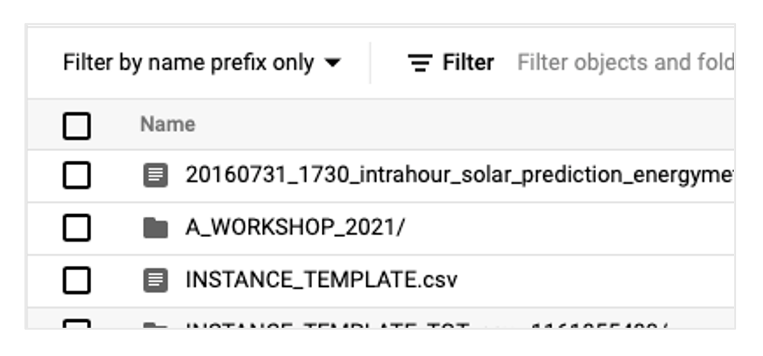Click the filter lines icon
The image size is (763, 356).
pos(419,62)
